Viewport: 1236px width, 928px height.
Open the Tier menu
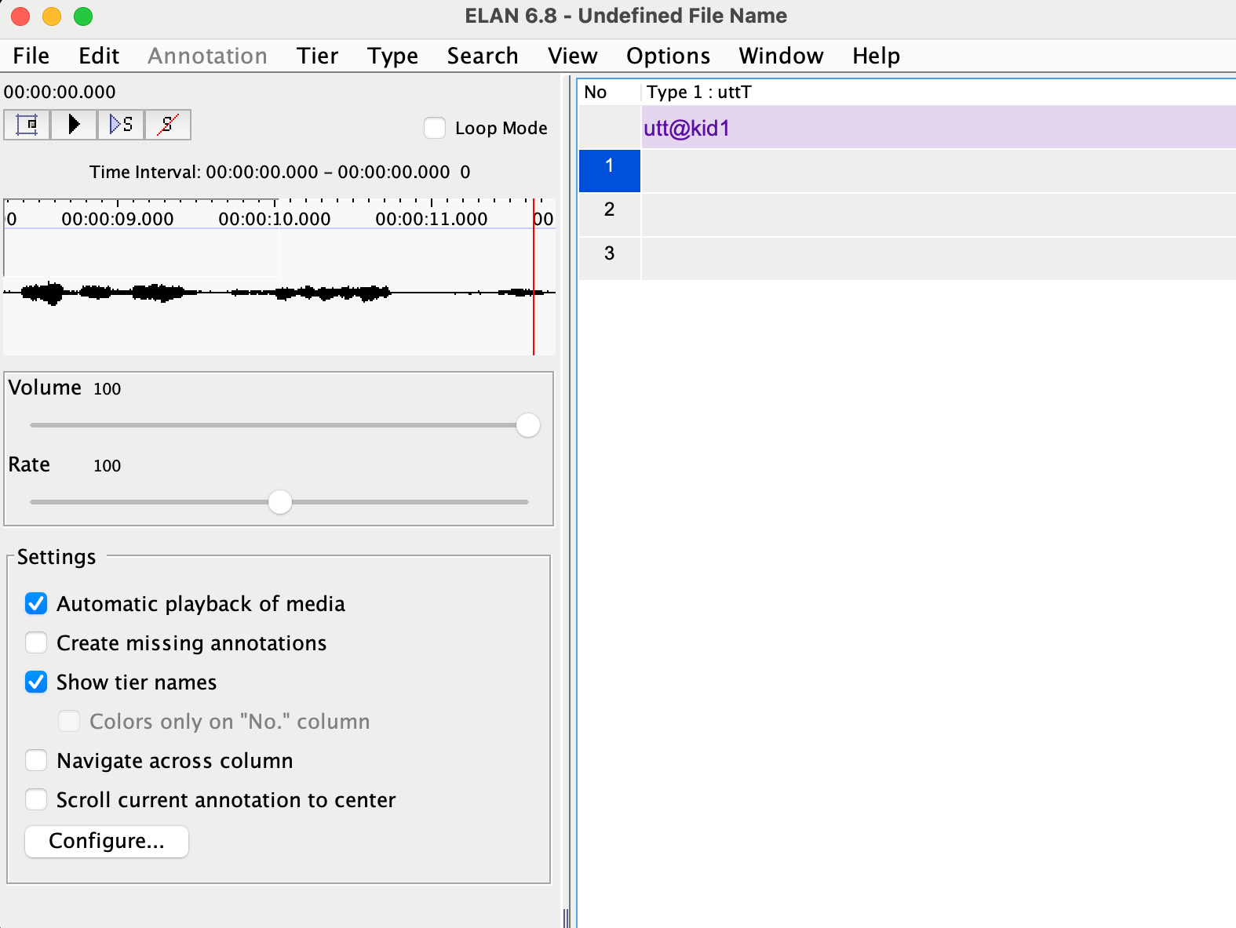coord(317,56)
